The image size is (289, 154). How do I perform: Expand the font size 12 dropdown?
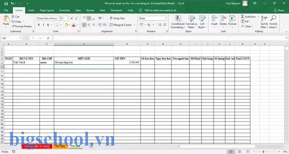(68, 18)
